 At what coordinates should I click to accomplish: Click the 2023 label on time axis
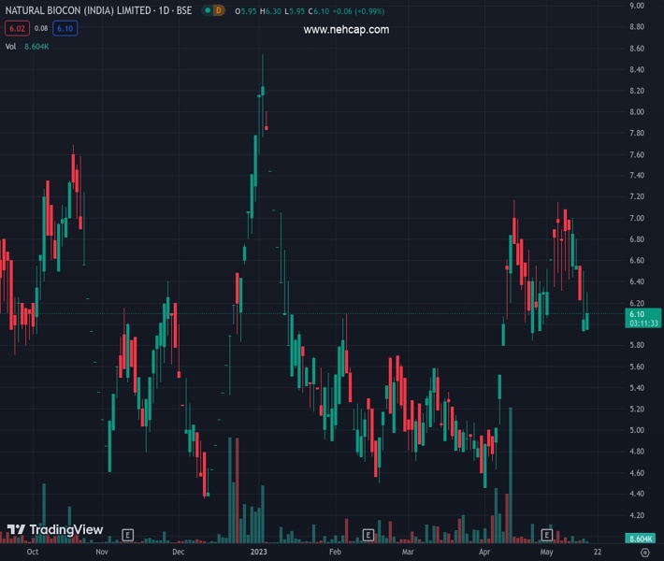coord(259,553)
